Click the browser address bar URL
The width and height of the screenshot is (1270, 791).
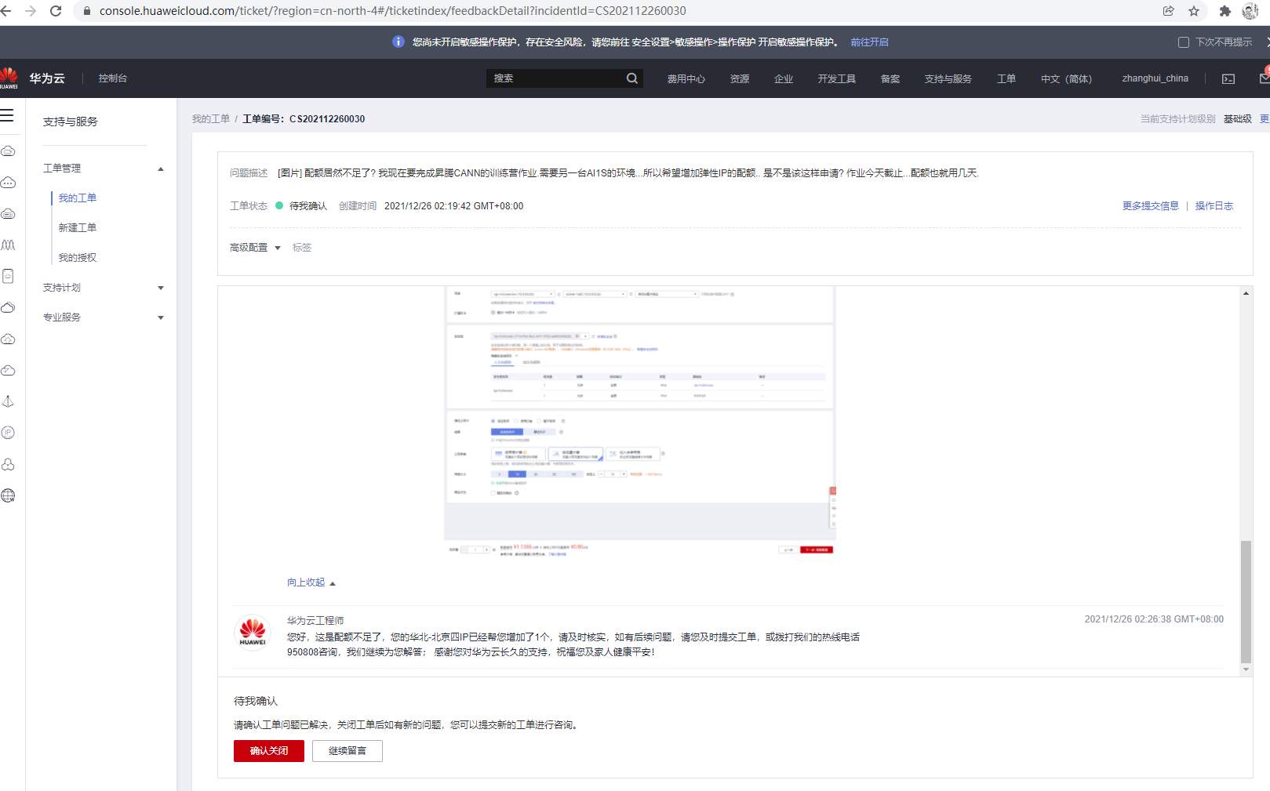[392, 11]
